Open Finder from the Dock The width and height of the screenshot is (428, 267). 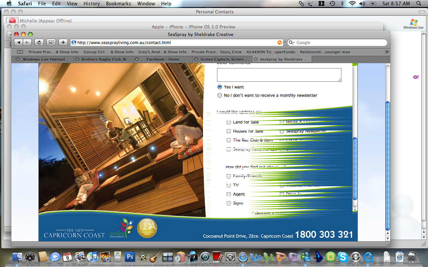[x=17, y=257]
